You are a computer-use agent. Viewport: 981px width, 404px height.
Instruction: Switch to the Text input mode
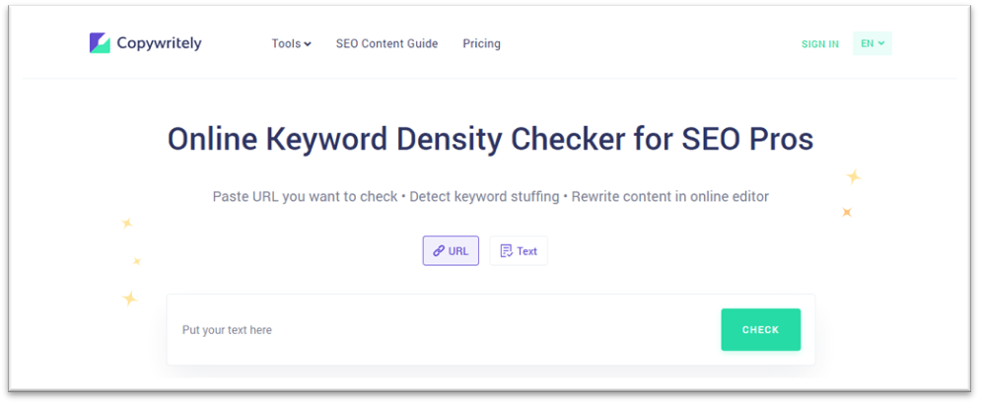pos(519,251)
